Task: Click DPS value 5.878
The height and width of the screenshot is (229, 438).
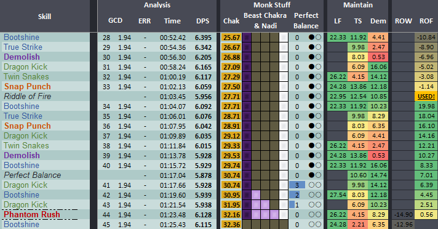Action: (203, 175)
